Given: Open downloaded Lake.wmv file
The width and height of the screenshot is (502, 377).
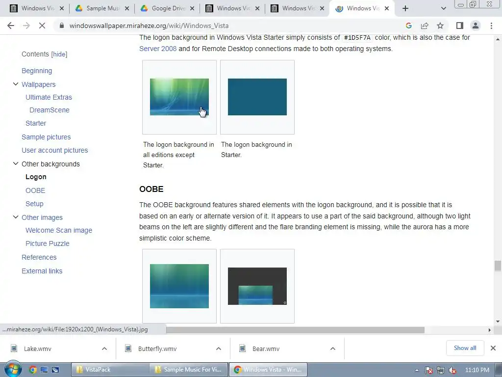Looking at the screenshot, I should coord(37,349).
